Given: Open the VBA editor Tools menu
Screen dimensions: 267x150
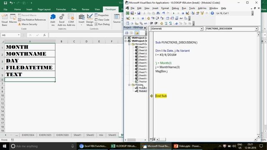Looking at the screenshot, I should (x=192, y=8).
